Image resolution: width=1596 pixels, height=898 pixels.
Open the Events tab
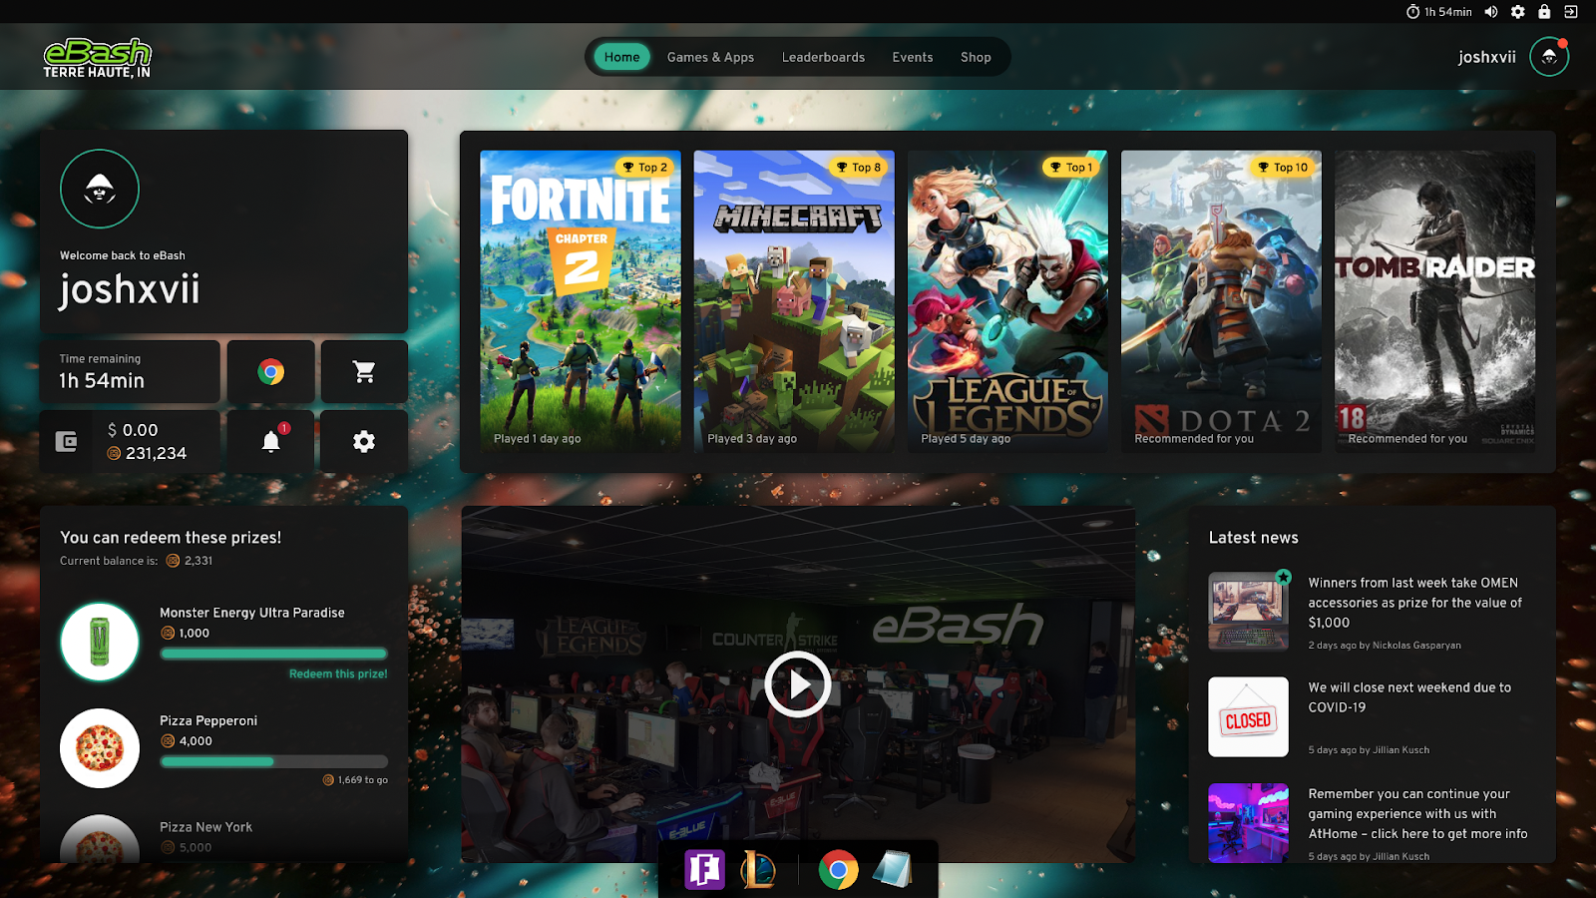[x=913, y=57]
